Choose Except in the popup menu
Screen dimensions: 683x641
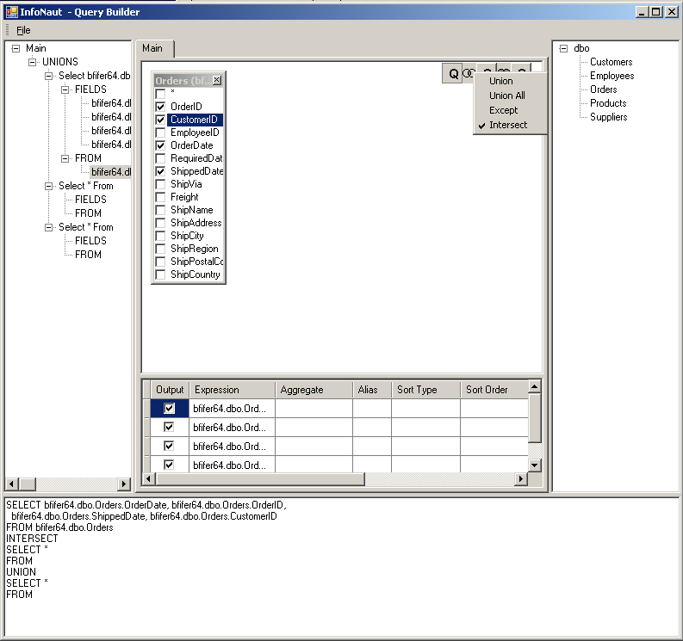click(x=503, y=110)
